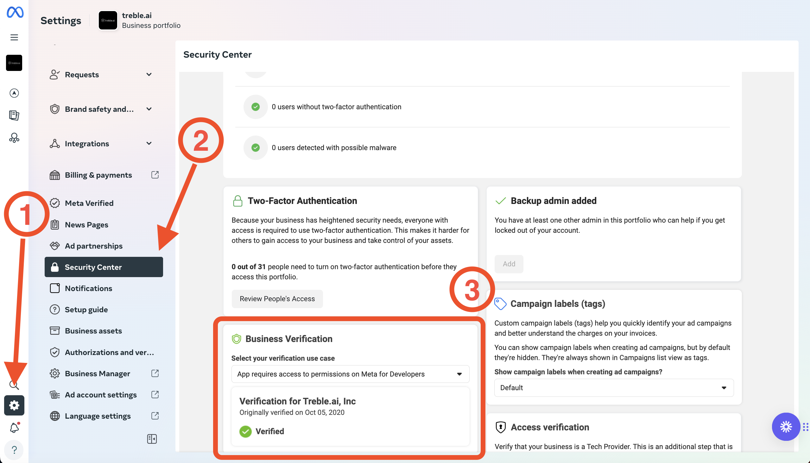Click the treble.ai business portfolio logo
This screenshot has width=810, height=463.
pos(108,20)
